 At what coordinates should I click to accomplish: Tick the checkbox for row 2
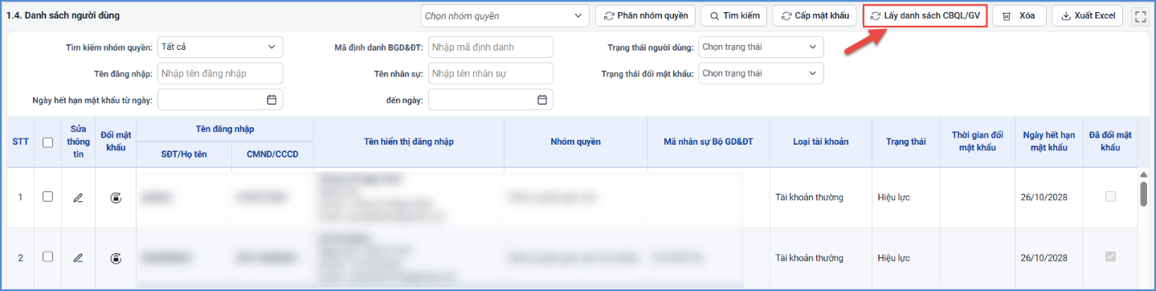click(47, 256)
